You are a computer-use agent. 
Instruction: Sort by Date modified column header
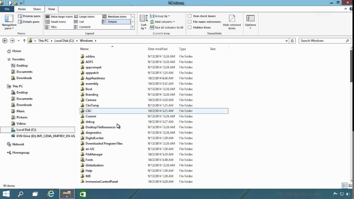click(x=162, y=49)
